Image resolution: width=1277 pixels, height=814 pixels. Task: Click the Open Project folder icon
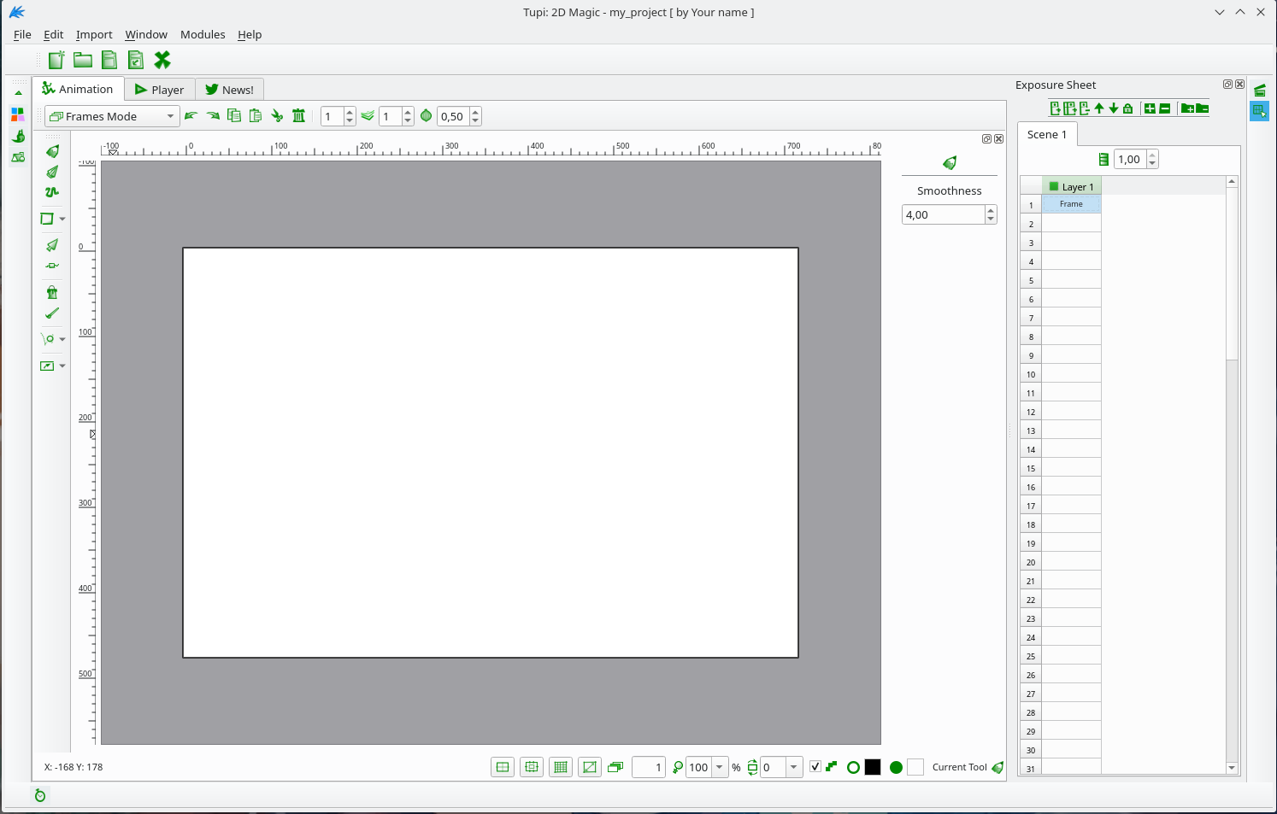click(83, 60)
